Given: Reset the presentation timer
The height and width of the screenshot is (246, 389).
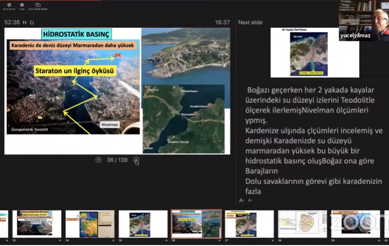Looking at the screenshot, I should point(32,22).
